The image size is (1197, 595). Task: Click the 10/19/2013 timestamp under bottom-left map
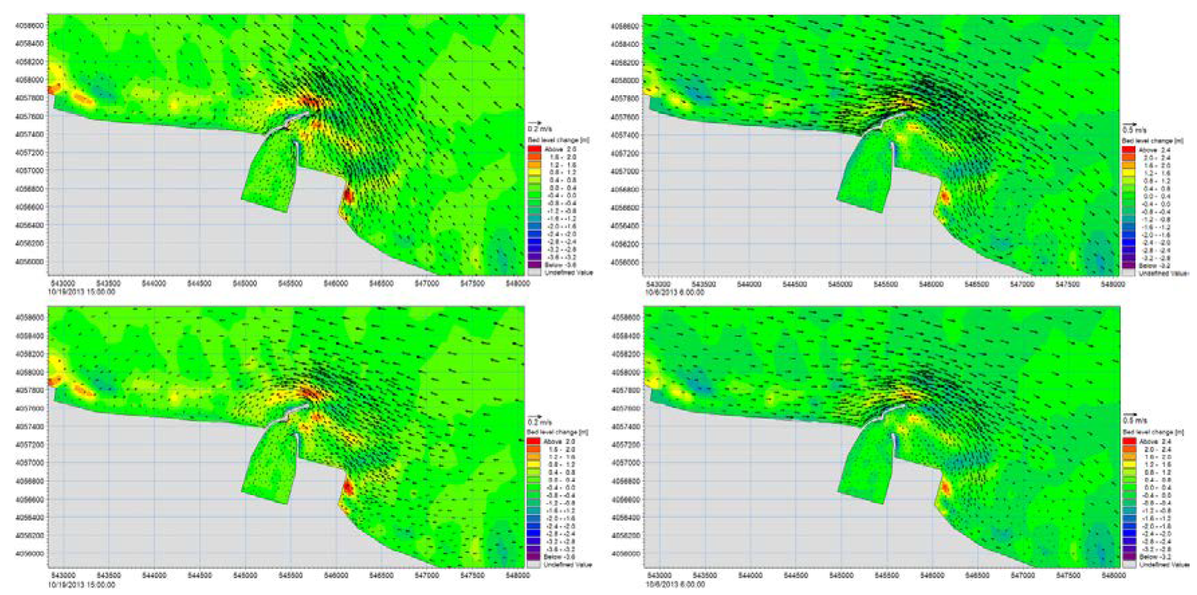click(x=80, y=584)
